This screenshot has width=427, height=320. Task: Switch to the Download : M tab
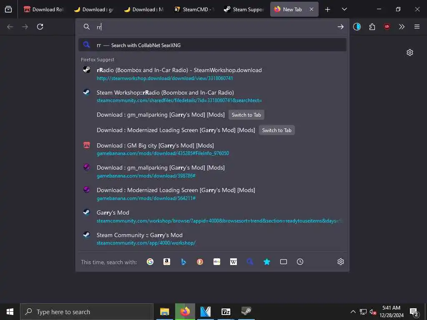[144, 10]
